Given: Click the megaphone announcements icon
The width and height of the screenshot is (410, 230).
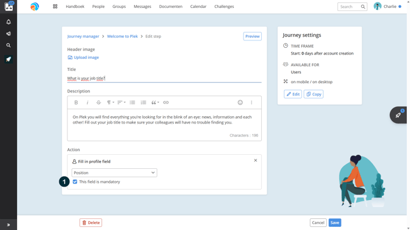Looking at the screenshot, I should 9,34.
